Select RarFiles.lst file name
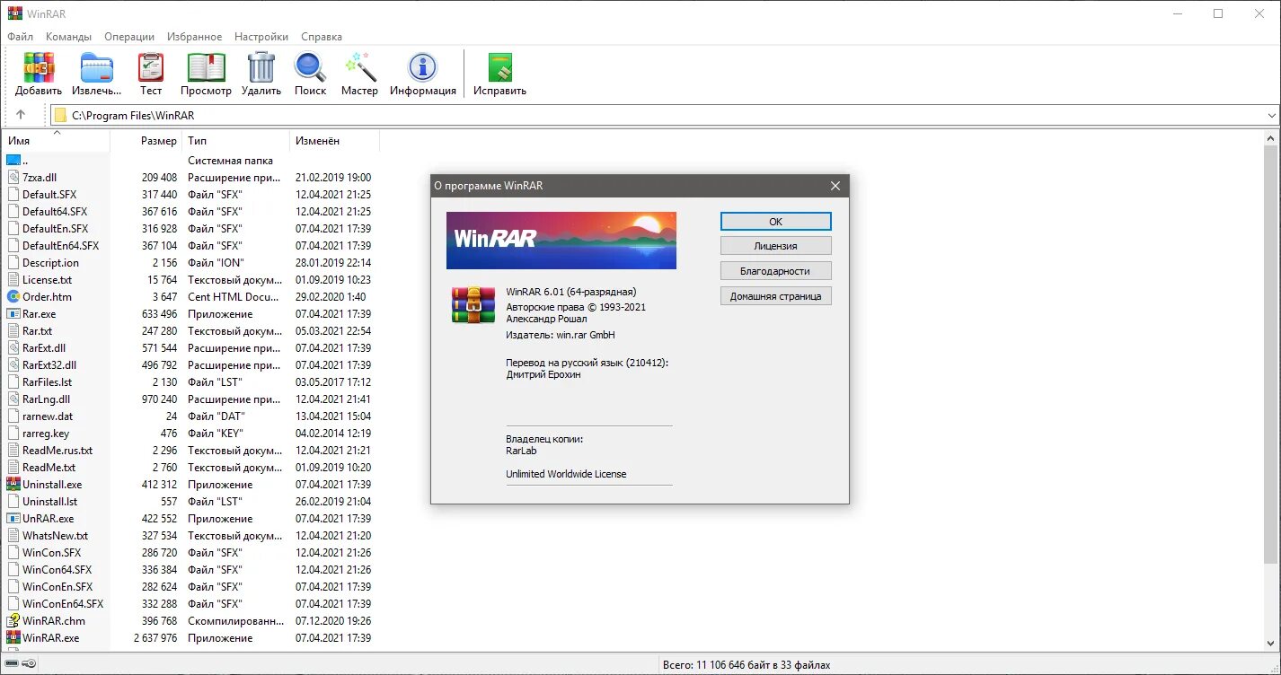This screenshot has width=1281, height=675. pos(48,382)
